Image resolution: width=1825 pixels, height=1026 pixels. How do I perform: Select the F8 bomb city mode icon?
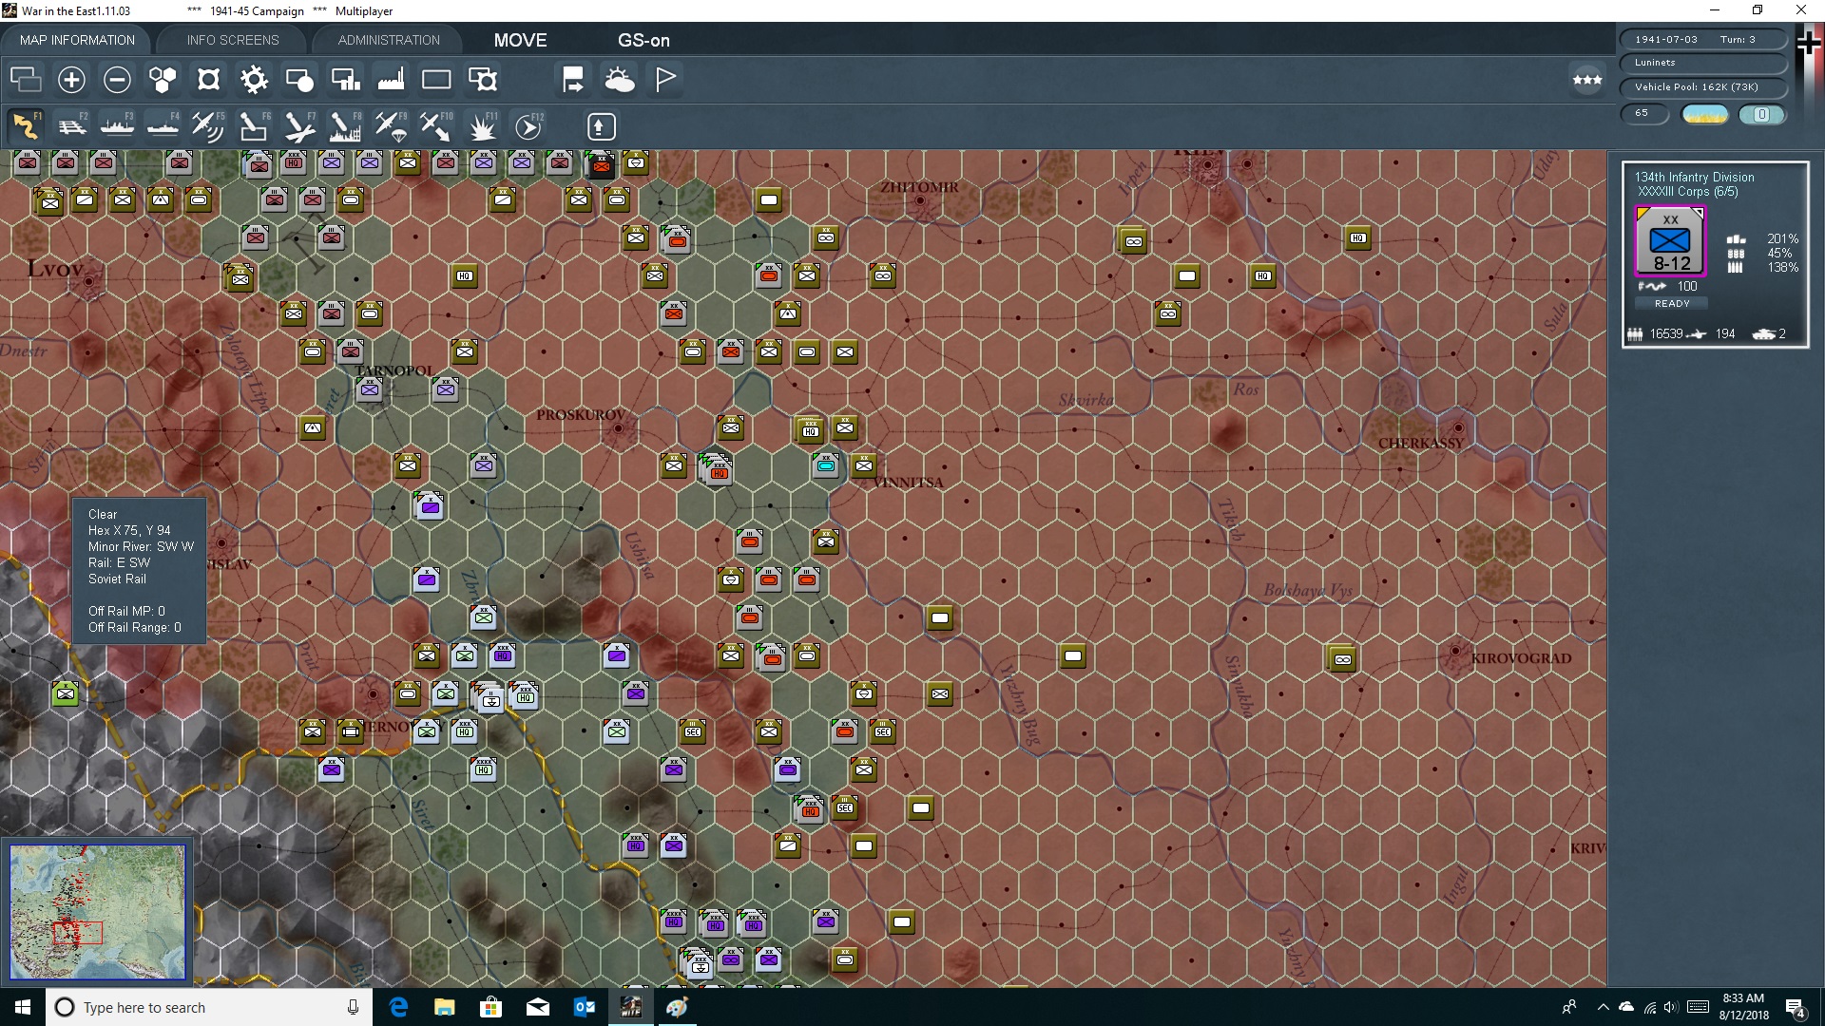[345, 126]
